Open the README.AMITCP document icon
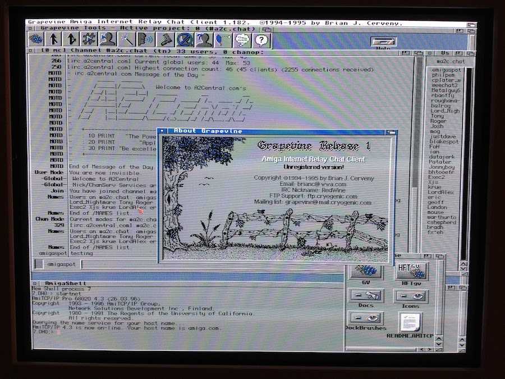The image size is (505, 379). (410, 322)
